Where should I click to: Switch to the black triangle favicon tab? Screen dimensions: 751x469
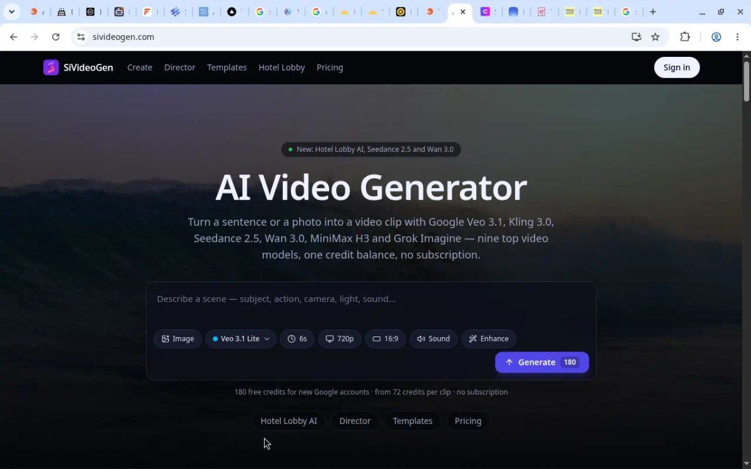(x=232, y=12)
